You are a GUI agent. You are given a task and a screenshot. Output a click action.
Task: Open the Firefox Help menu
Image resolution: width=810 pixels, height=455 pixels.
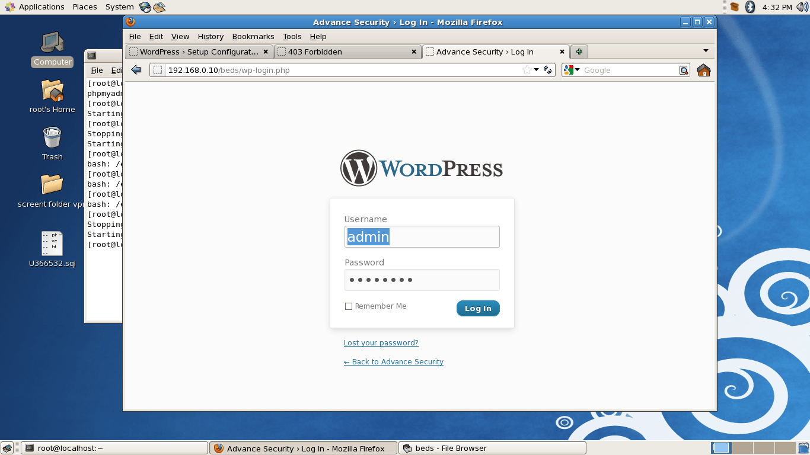pyautogui.click(x=318, y=37)
